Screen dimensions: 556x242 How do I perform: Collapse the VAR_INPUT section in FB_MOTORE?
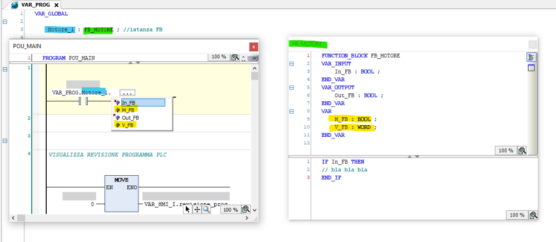(291, 64)
